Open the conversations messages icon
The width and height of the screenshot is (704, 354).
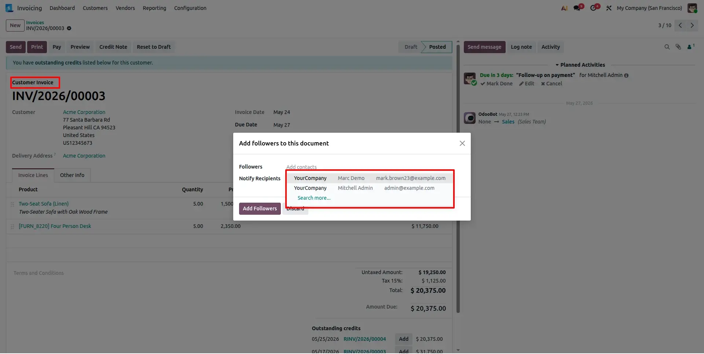(578, 8)
